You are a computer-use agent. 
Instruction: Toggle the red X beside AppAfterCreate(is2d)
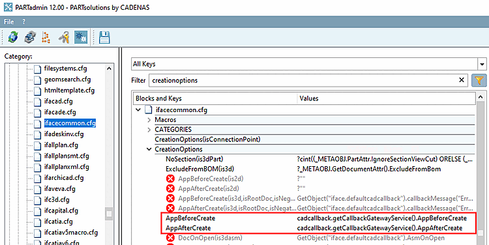(x=170, y=188)
